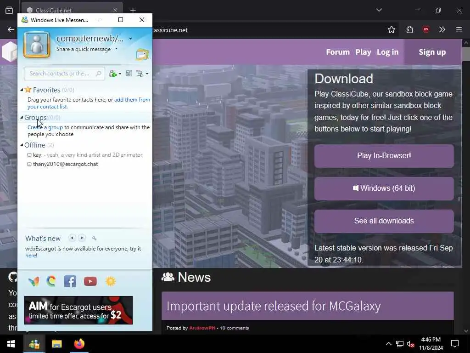
Task: Show hidden system tray icons
Action: [388, 344]
